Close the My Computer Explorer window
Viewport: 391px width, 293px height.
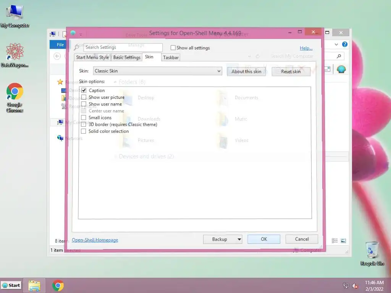click(341, 32)
